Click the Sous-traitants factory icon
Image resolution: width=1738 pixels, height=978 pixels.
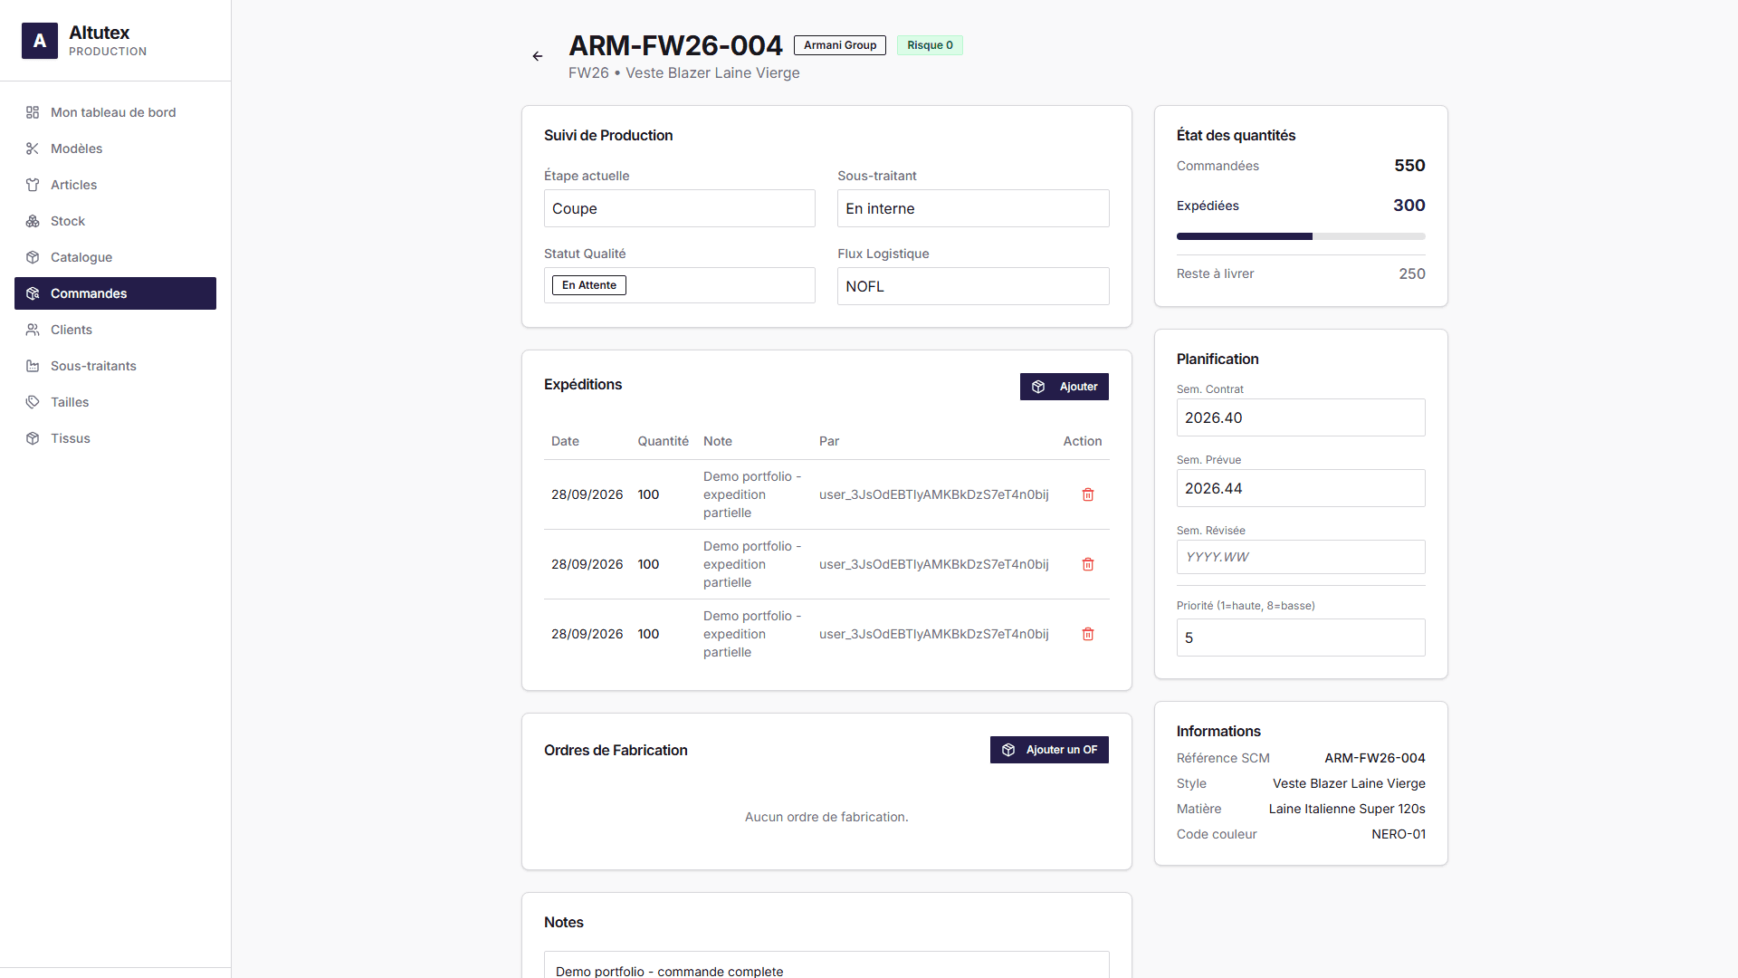pyautogui.click(x=33, y=366)
